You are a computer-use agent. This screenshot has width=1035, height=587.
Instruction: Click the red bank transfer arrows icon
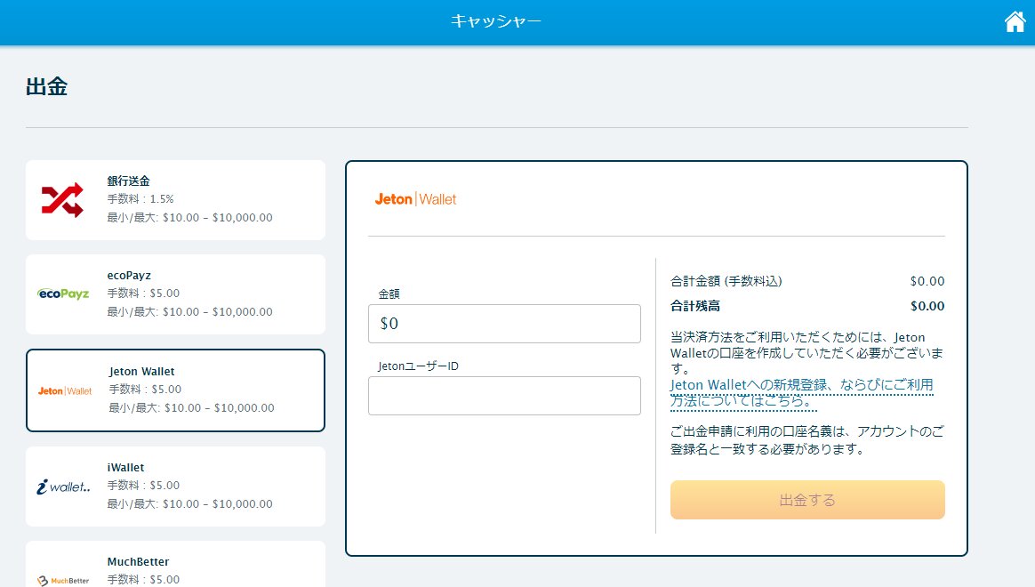click(x=63, y=199)
